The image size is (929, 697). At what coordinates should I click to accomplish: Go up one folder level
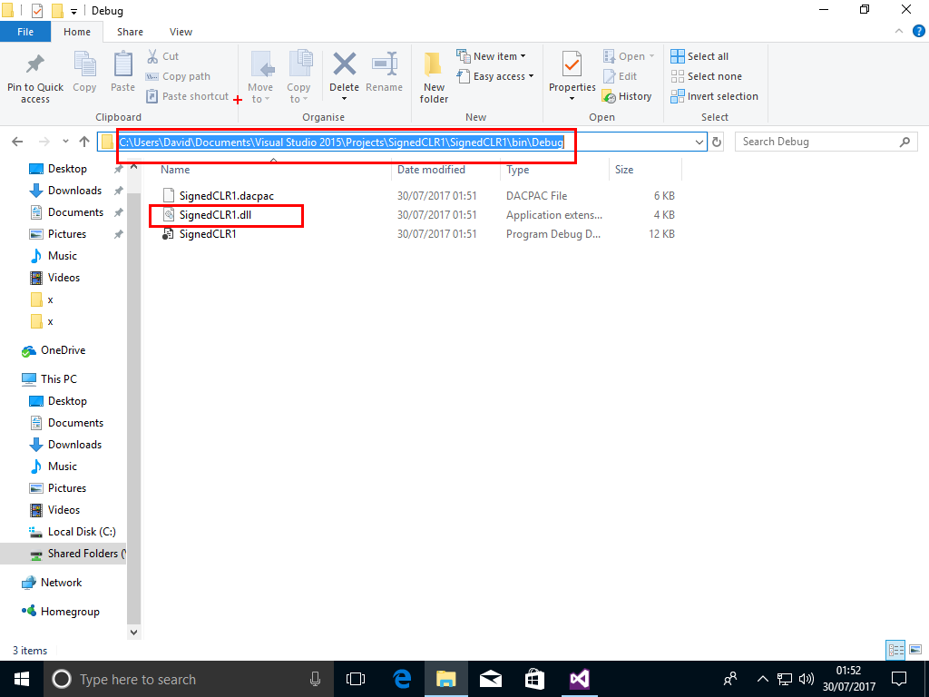click(x=84, y=142)
